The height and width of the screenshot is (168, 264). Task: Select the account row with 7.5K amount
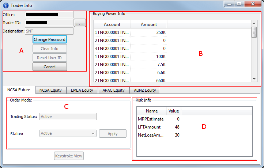pos(130,65)
